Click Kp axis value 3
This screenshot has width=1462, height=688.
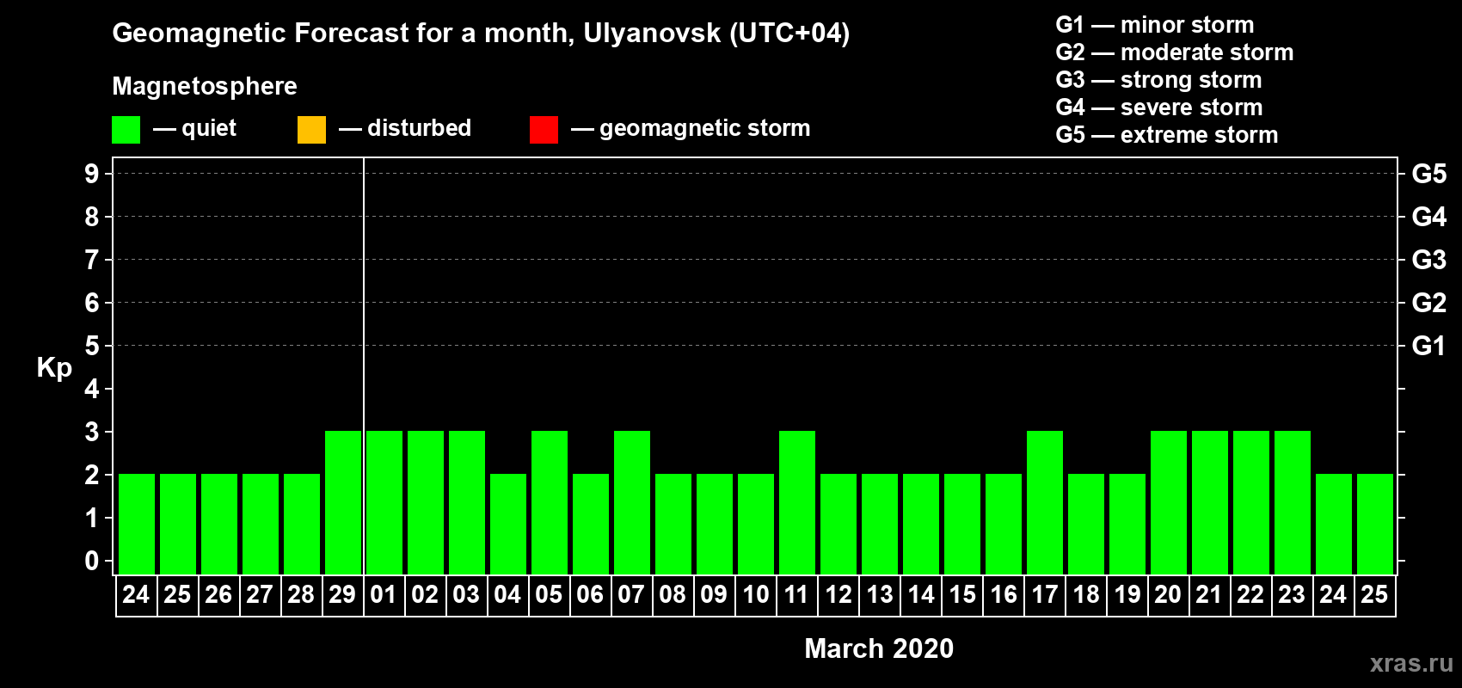pyautogui.click(x=92, y=432)
